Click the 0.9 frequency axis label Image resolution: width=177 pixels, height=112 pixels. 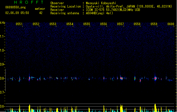click(3, 64)
